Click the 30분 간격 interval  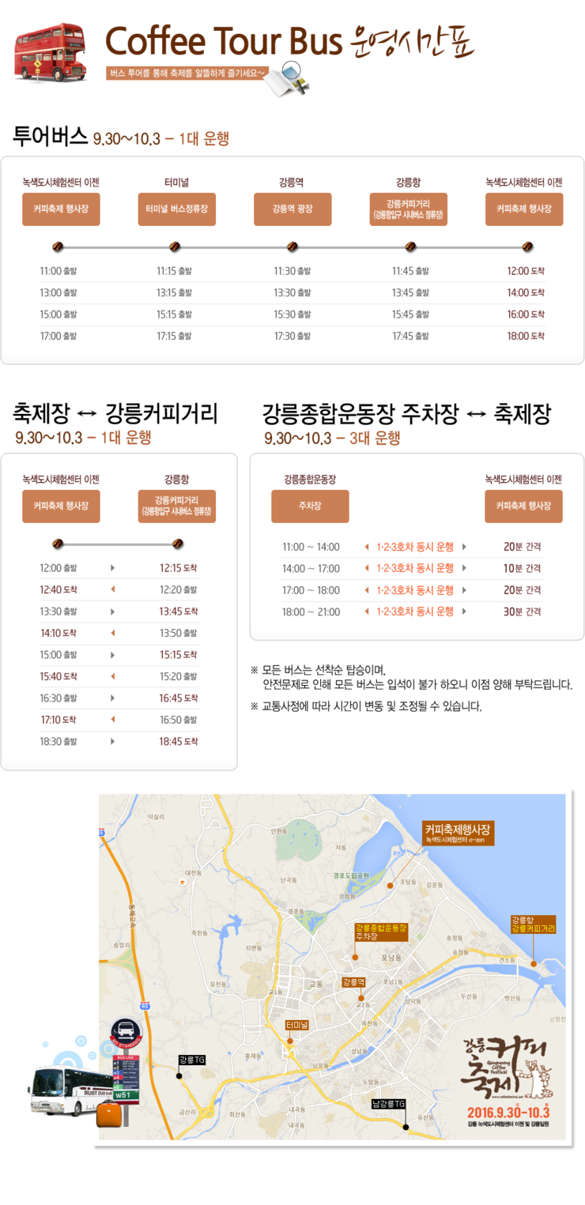pos(523,612)
